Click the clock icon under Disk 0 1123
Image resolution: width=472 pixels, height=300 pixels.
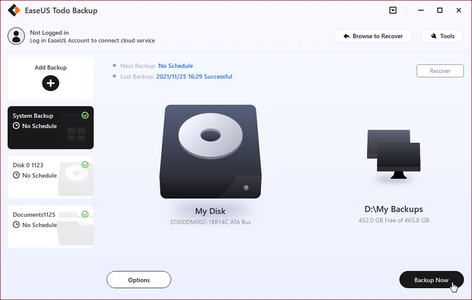pyautogui.click(x=16, y=176)
